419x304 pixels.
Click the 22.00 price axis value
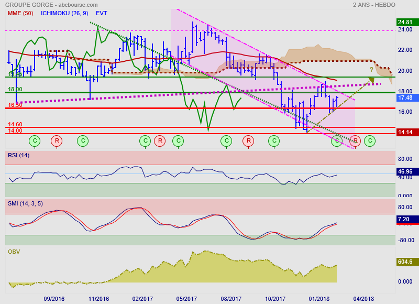point(405,50)
